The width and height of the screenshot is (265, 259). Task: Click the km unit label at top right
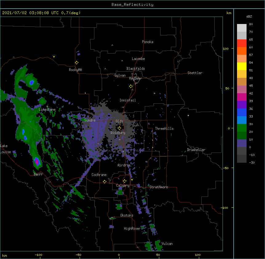(x=229, y=13)
